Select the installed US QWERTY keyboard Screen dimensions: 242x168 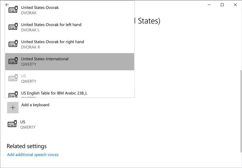[x=28, y=124]
